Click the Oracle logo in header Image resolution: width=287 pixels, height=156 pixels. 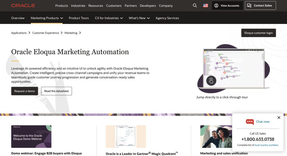pos(23,6)
